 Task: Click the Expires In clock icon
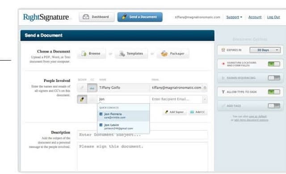[223, 50]
